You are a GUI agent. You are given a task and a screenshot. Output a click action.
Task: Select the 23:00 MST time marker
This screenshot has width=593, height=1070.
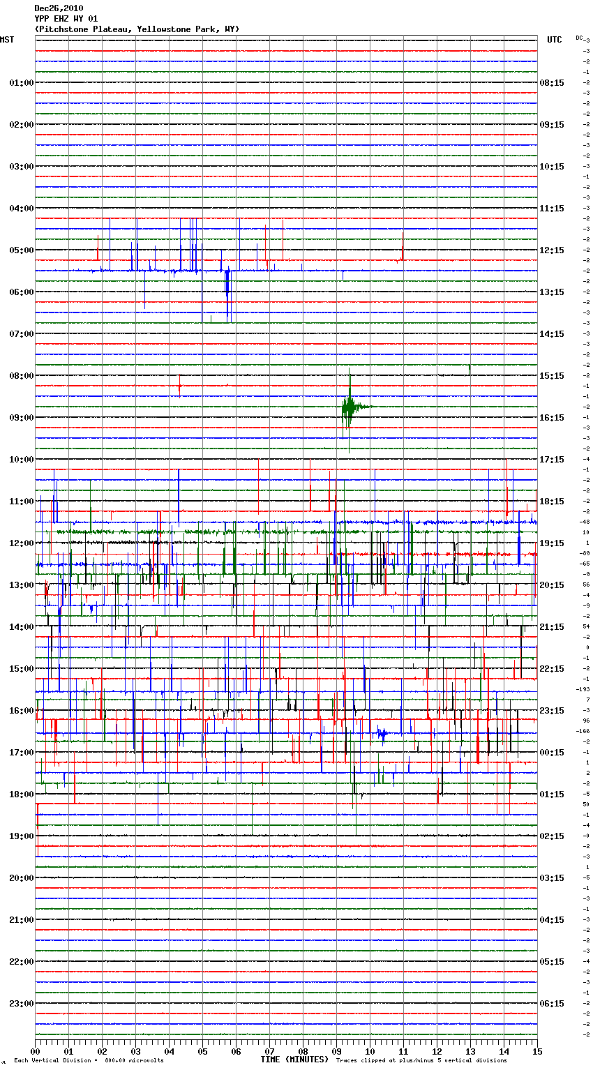point(21,1004)
